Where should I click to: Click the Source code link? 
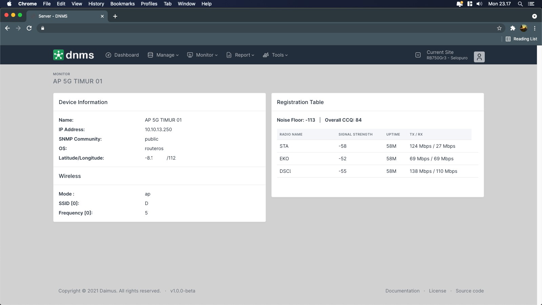coord(470,291)
